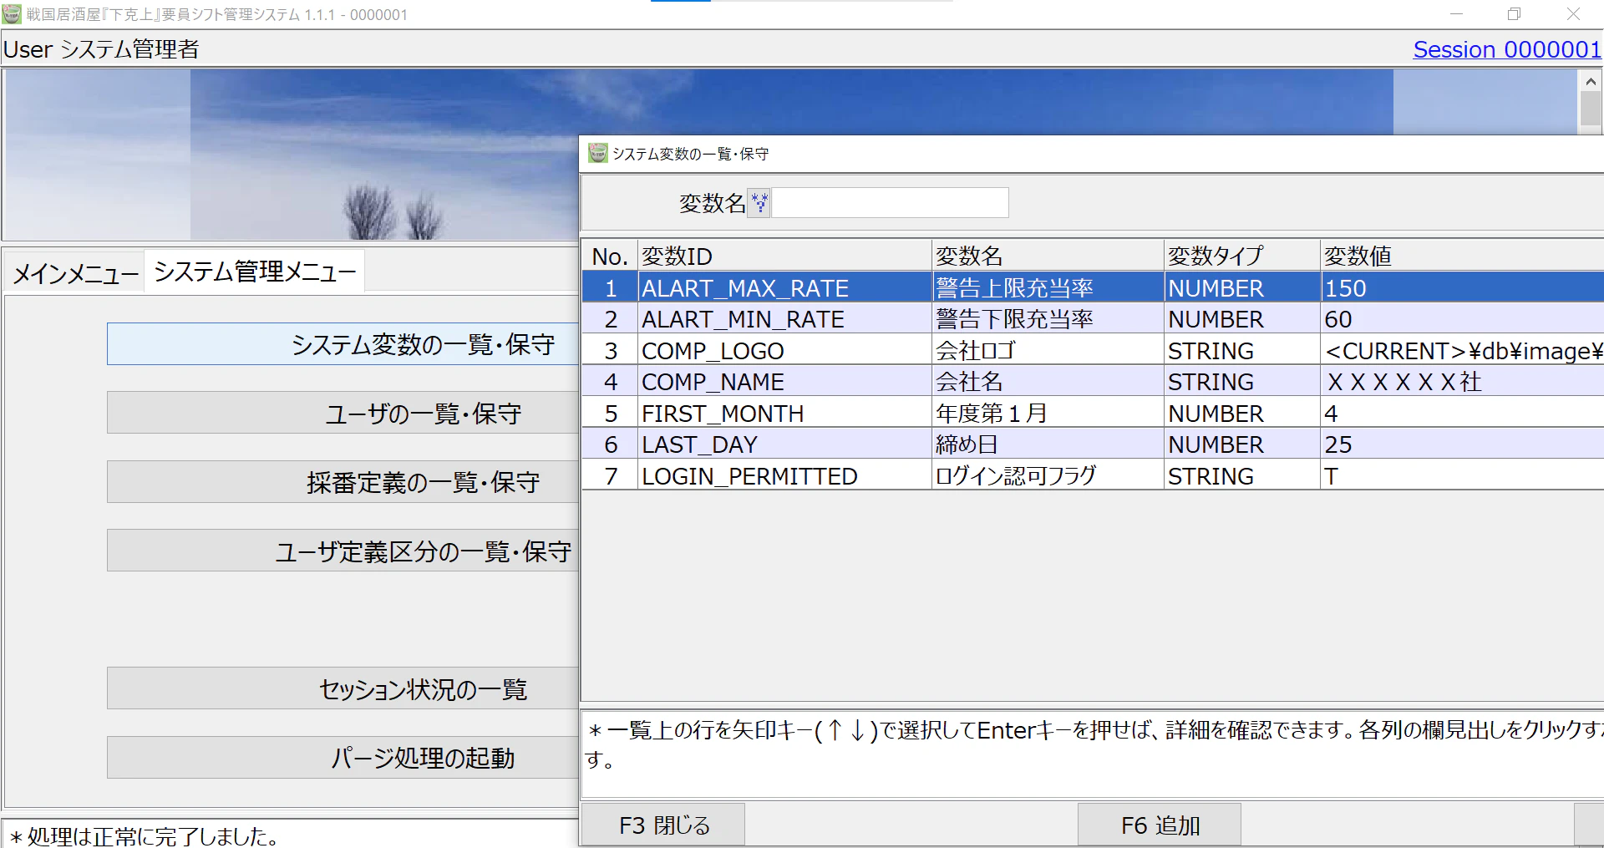1604x848 pixels.
Task: Open システム変数の一覧・保守 menu button
Action: pos(343,344)
